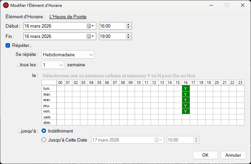Decrease the Début time with down arrow
This screenshot has width=251, height=164.
pos(128,27)
